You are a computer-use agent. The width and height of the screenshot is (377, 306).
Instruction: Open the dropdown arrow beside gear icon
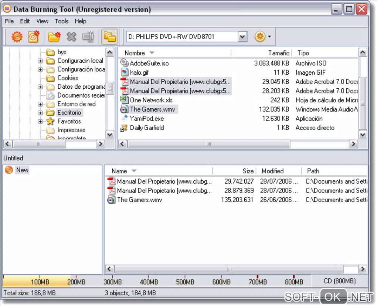tap(269, 37)
